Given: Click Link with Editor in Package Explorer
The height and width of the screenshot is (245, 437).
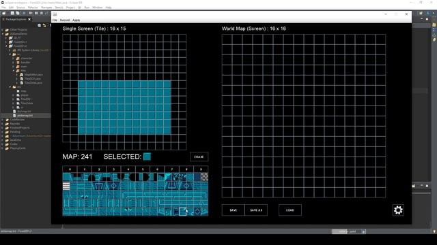Looking at the screenshot, I should pyautogui.click(x=44, y=25).
